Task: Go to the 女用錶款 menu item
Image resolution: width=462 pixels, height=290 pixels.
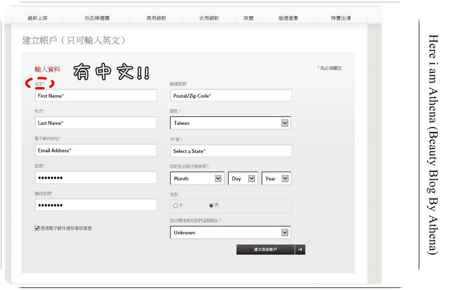Action: [x=209, y=18]
